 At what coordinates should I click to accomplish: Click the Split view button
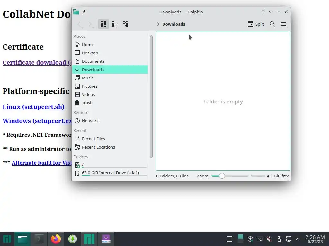tap(256, 24)
